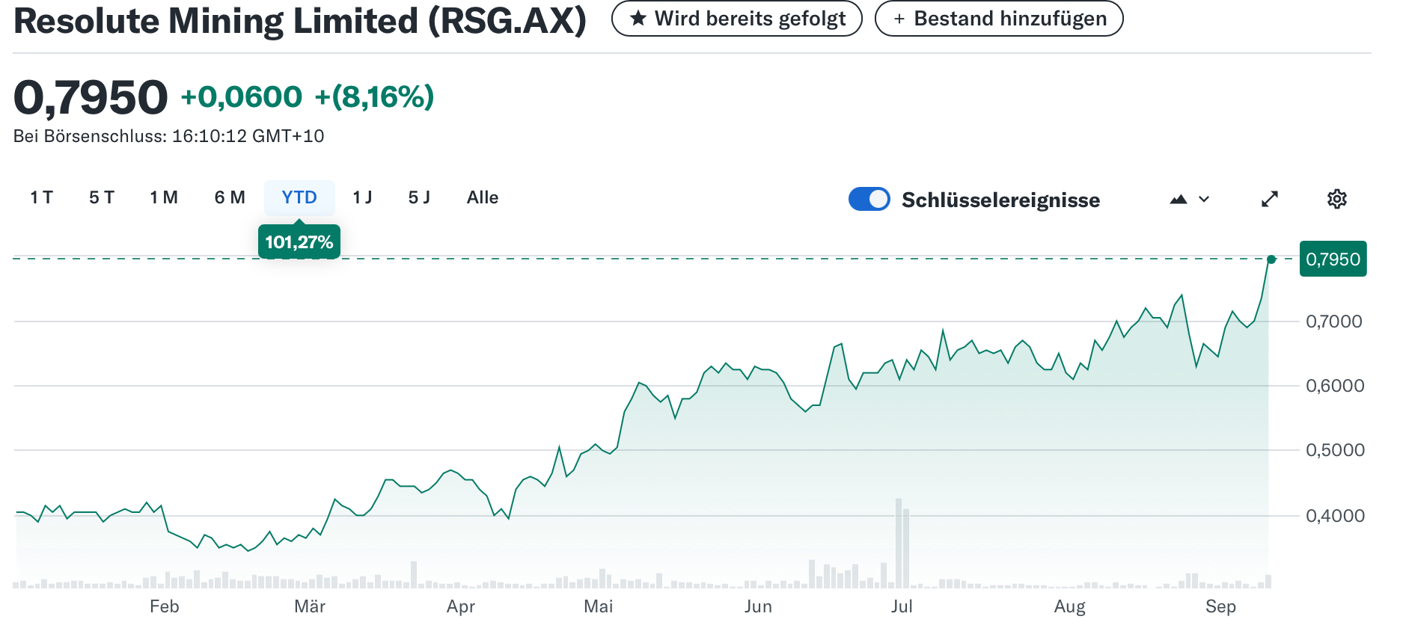Click the 'Bestand hinzufügen' button

[999, 18]
